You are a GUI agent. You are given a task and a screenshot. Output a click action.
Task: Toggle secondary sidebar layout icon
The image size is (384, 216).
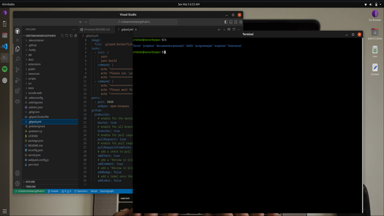[236, 22]
